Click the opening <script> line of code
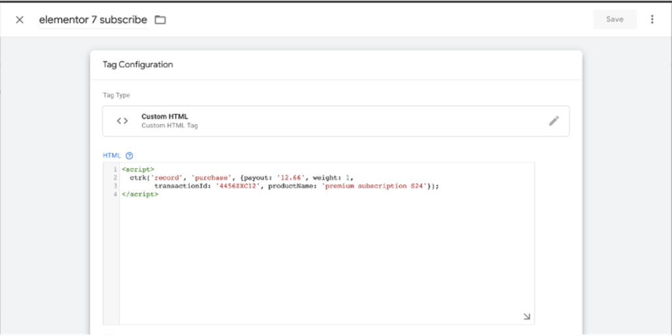The height and width of the screenshot is (336, 672). pyautogui.click(x=138, y=169)
